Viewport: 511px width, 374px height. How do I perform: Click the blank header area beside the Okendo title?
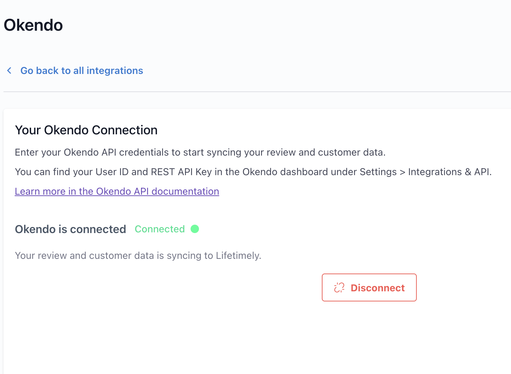(x=286, y=25)
